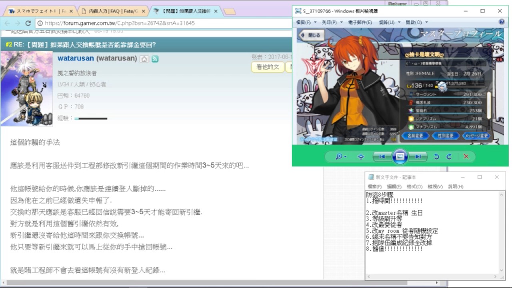Open Photo Viewer help question mark icon
This screenshot has height=288, width=512.
click(502, 22)
